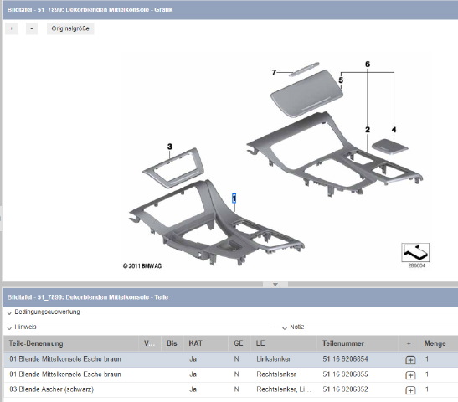Sort by KAT column header
Viewport: 458px width, 402px height.
206,343
